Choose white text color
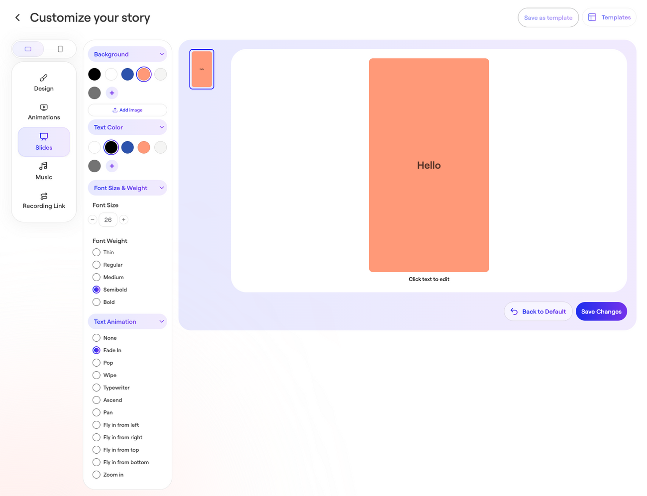The width and height of the screenshot is (647, 496). [95, 147]
